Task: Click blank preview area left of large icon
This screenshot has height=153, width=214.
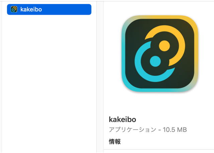Action: [113, 54]
